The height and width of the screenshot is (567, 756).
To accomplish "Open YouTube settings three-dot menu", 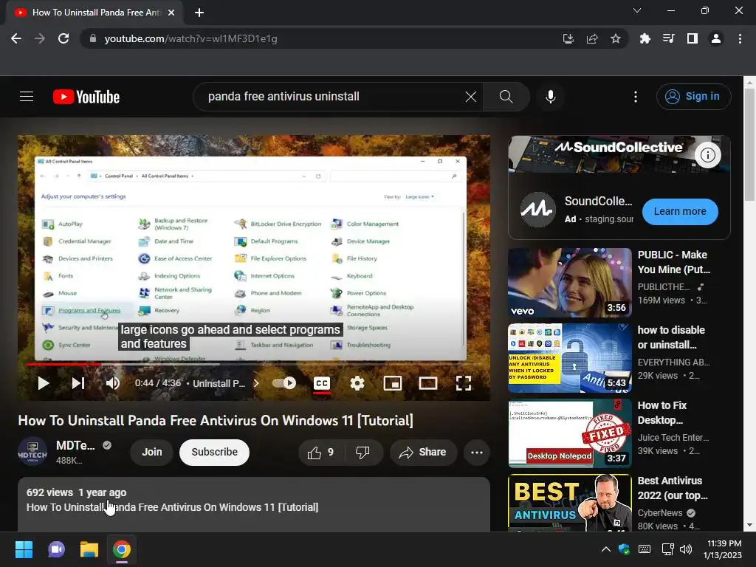I will (x=636, y=97).
